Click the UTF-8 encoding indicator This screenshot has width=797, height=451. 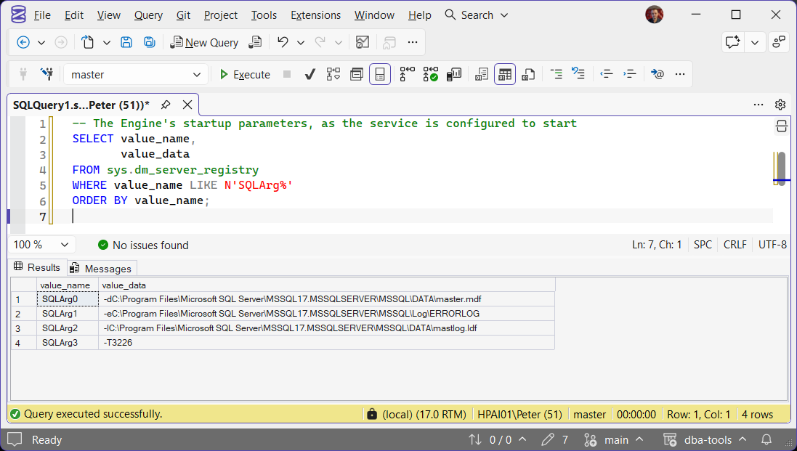coord(772,245)
